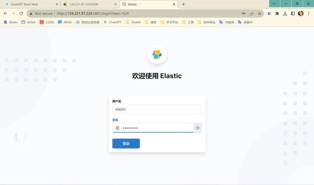Screen dimensions: 314x185
Task: Click the blue 登录 login button
Action: tap(126, 144)
